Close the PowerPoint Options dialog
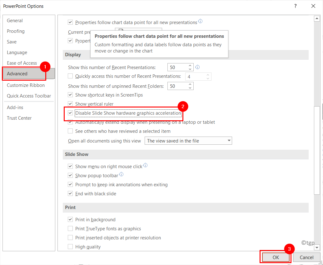The width and height of the screenshot is (323, 265). tap(313, 6)
